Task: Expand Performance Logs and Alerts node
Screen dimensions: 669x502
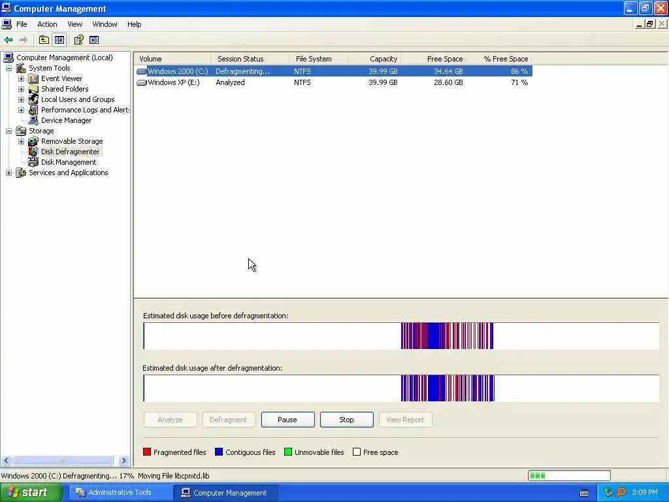Action: coord(21,110)
